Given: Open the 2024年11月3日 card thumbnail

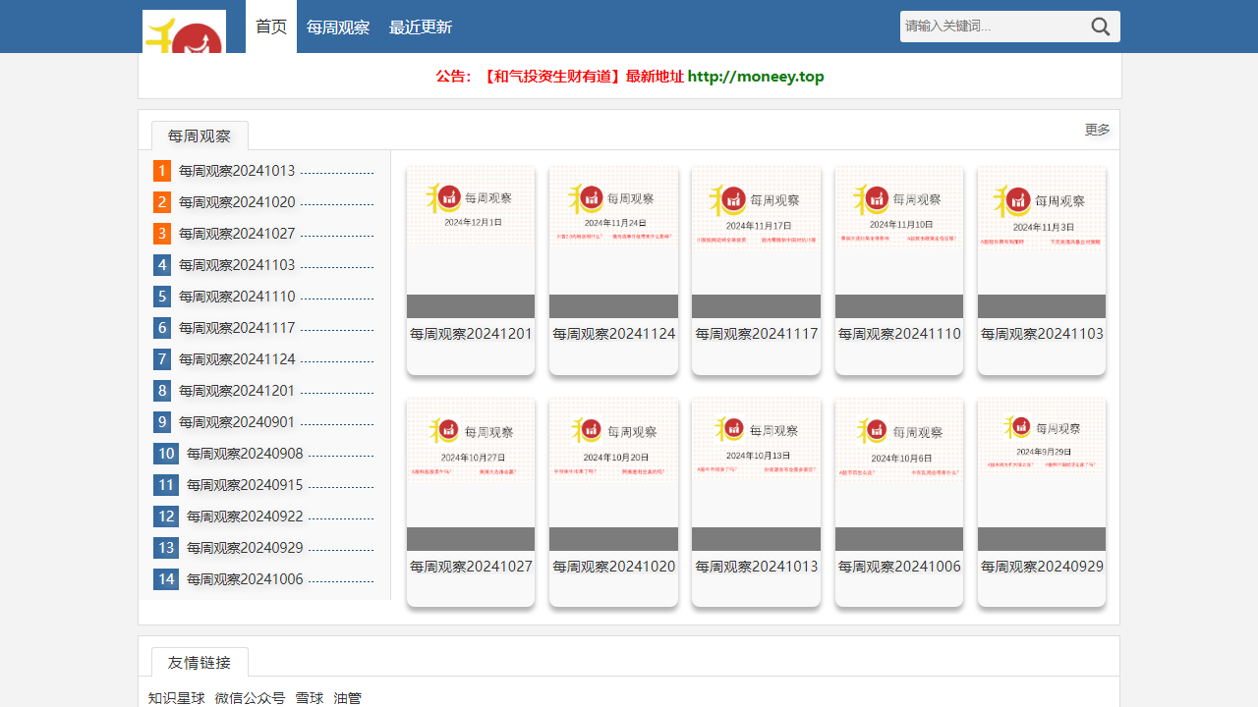Looking at the screenshot, I should pyautogui.click(x=1042, y=242).
